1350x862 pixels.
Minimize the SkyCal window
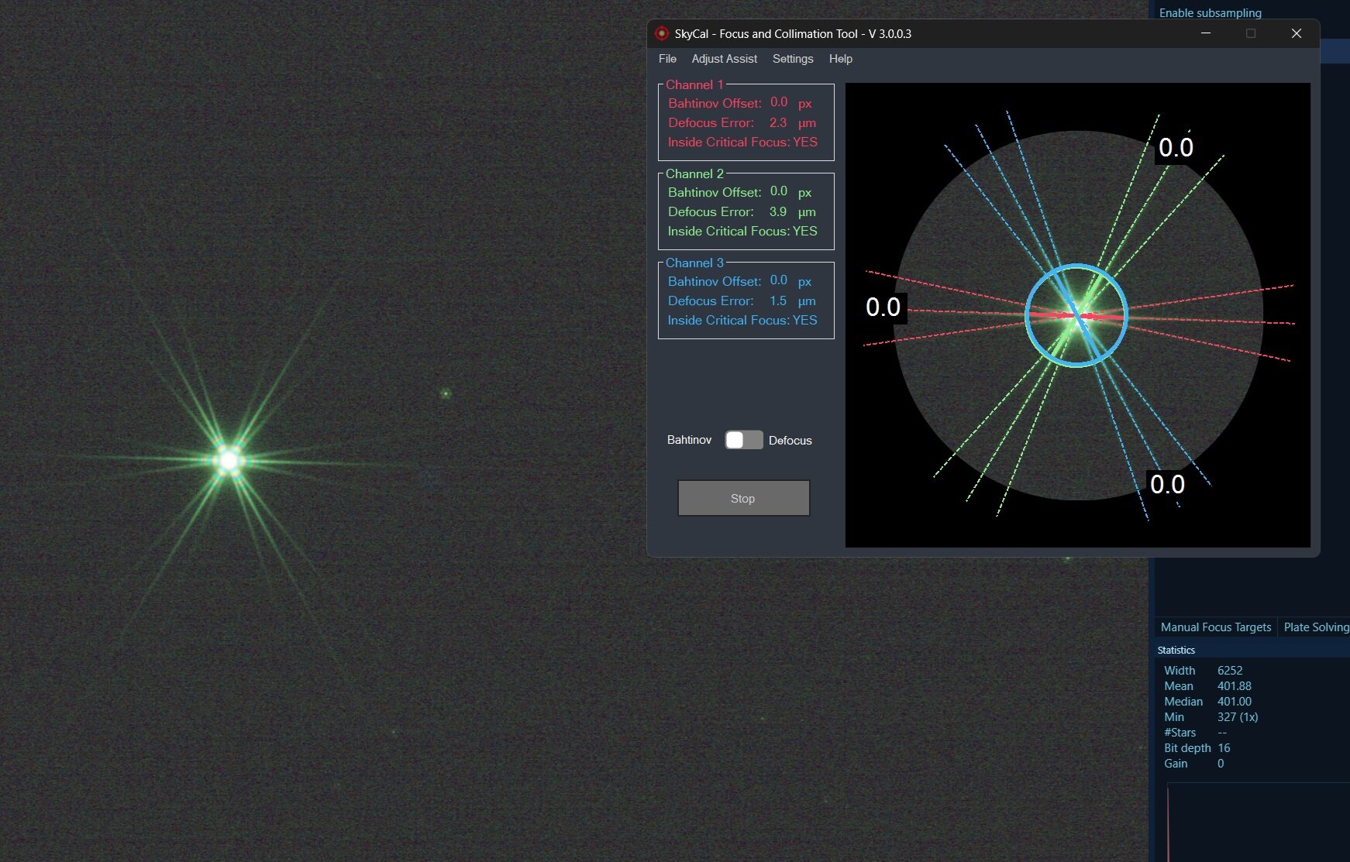point(1206,33)
